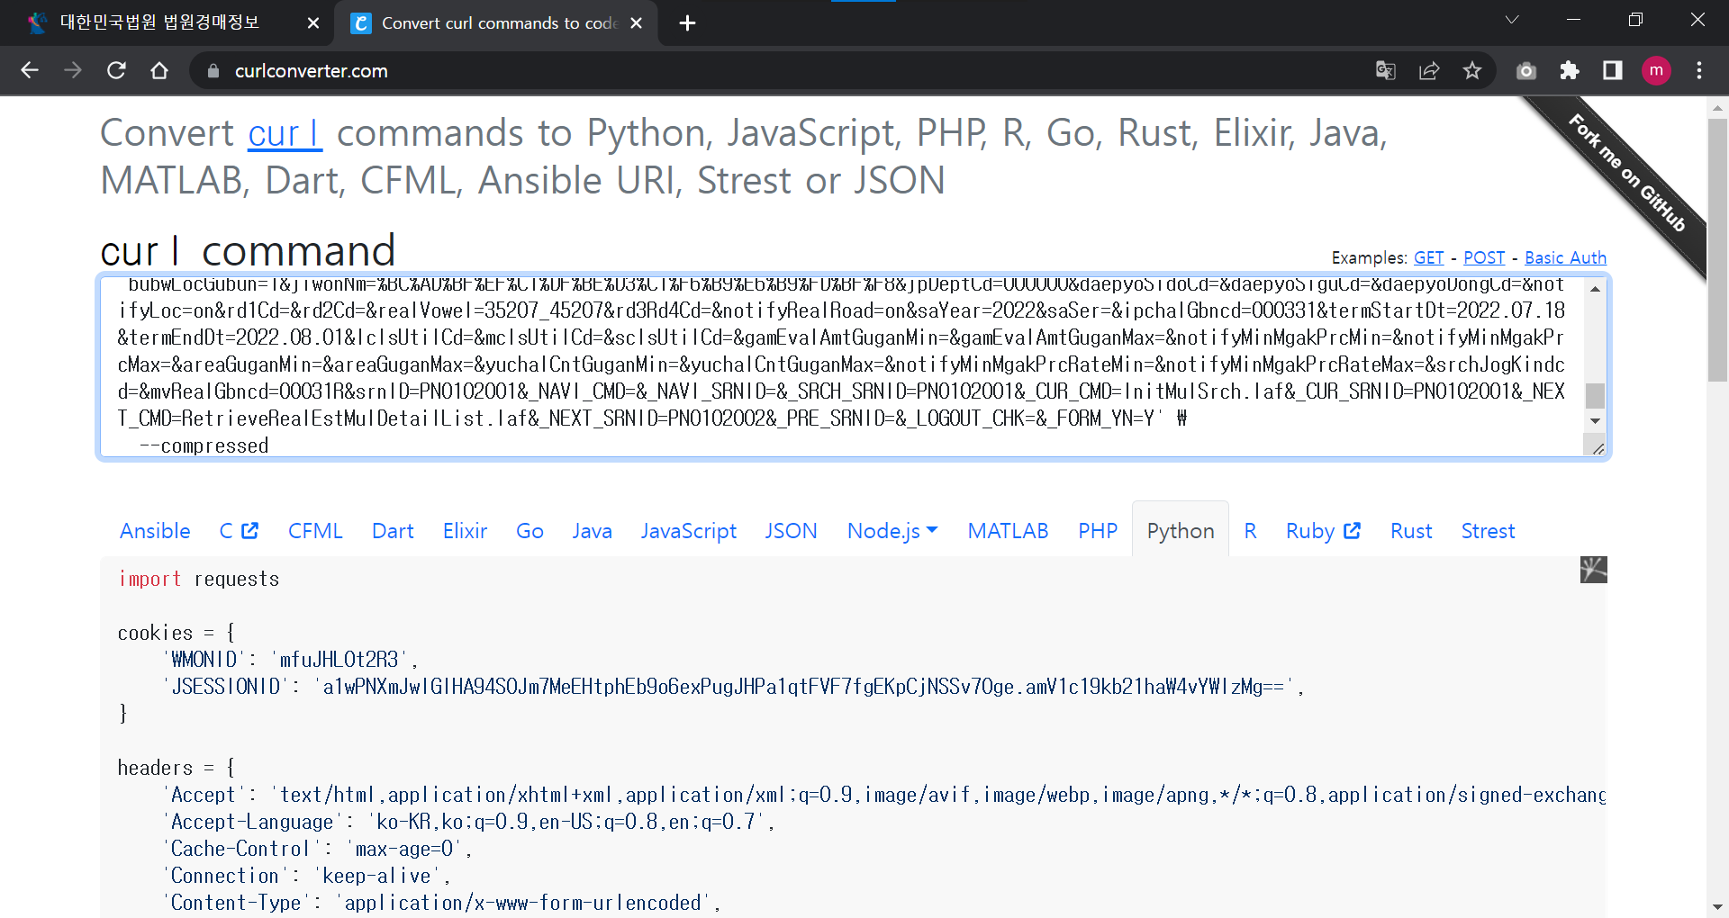Click the textarea scrollbar thumb
Screen dimensions: 1729x918
(x=1595, y=396)
